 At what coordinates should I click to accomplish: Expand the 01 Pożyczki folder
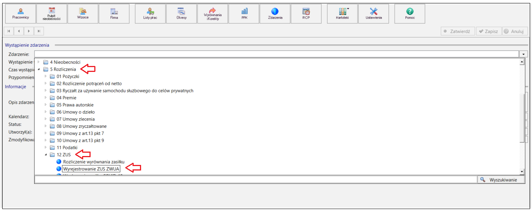pyautogui.click(x=45, y=76)
